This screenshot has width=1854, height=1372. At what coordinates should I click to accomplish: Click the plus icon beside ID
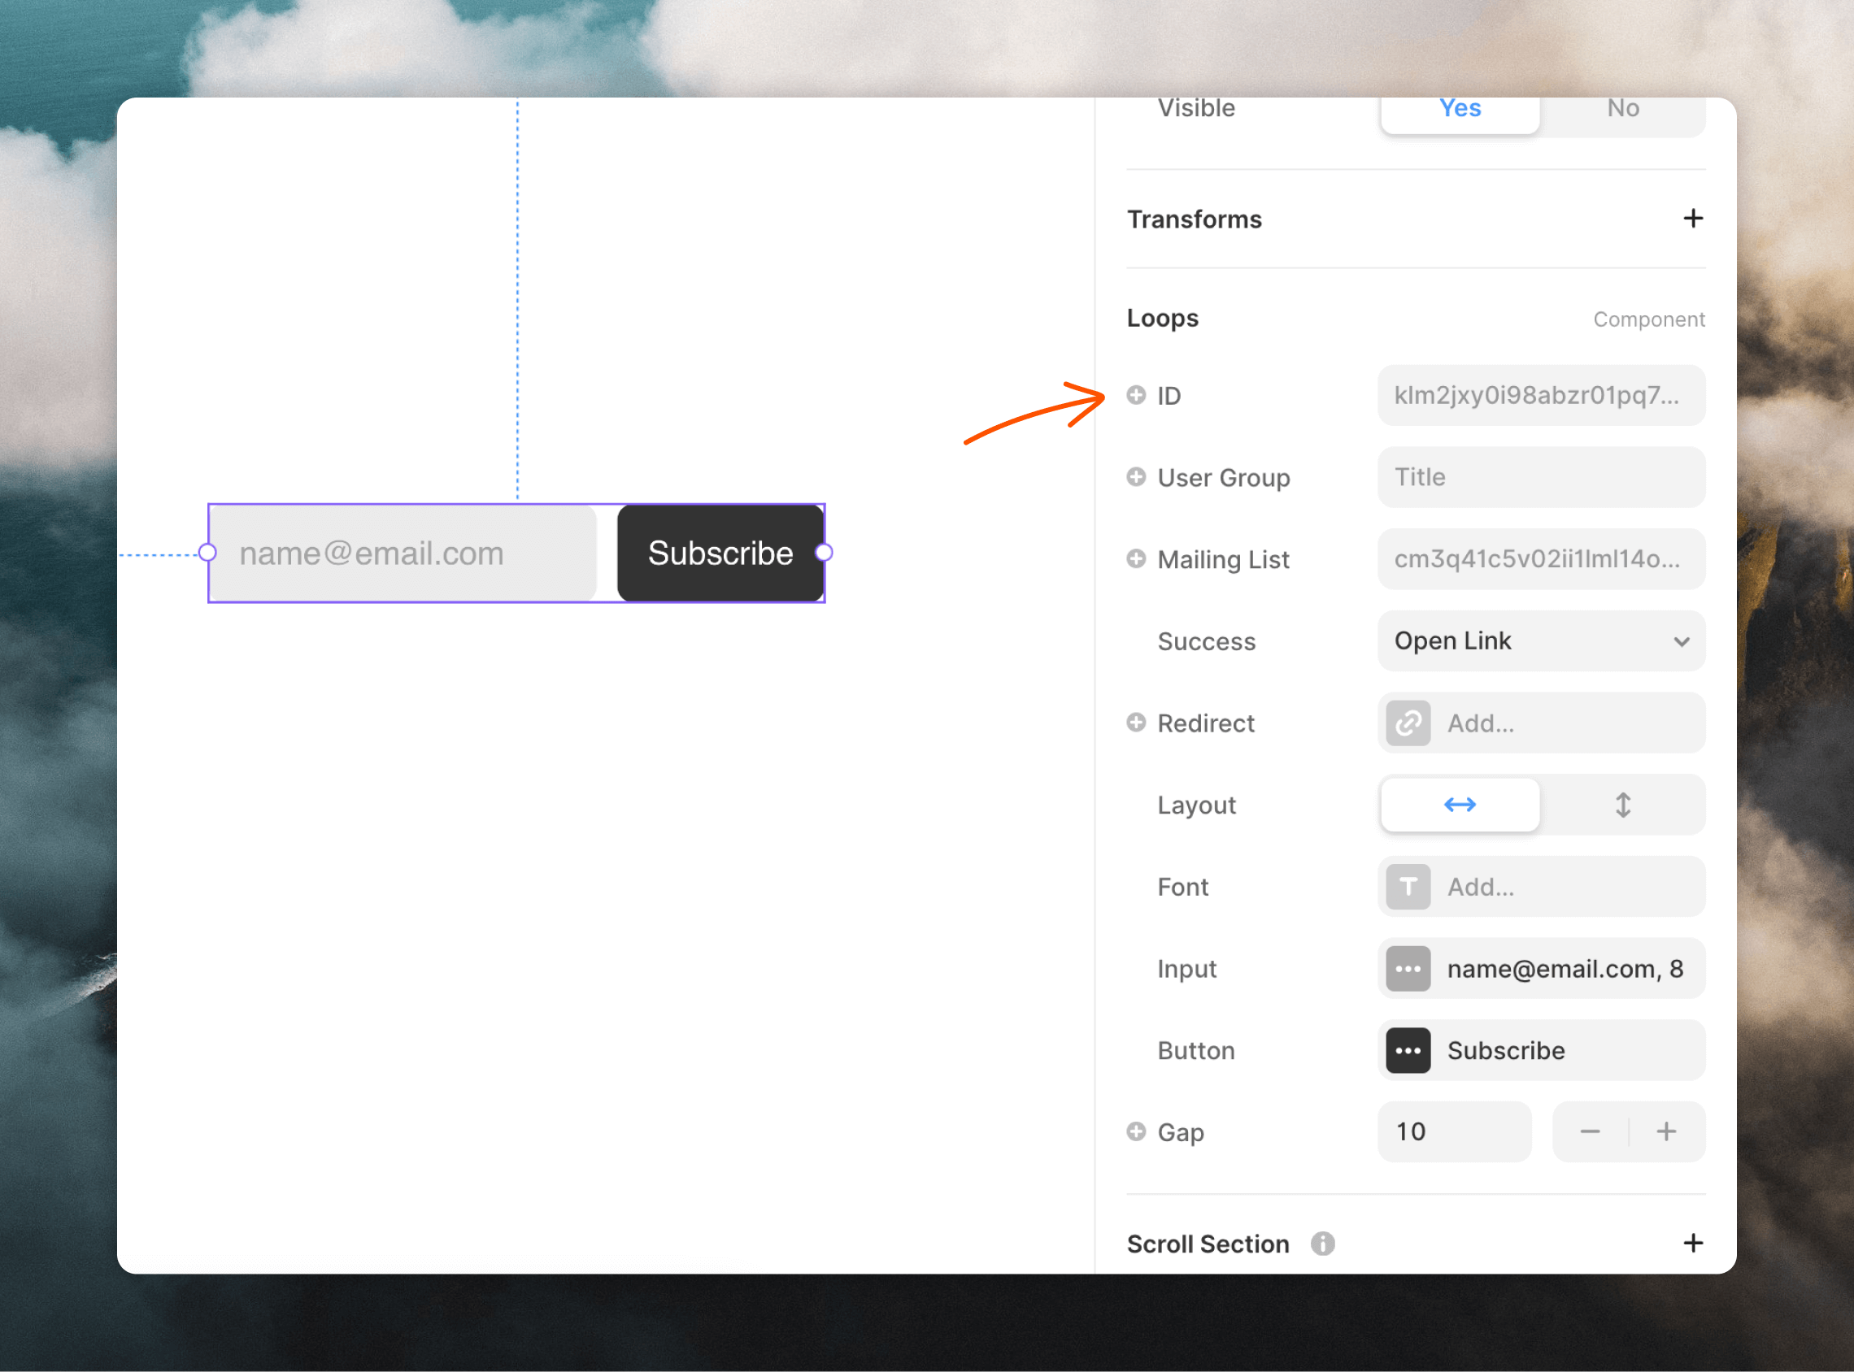1136,395
